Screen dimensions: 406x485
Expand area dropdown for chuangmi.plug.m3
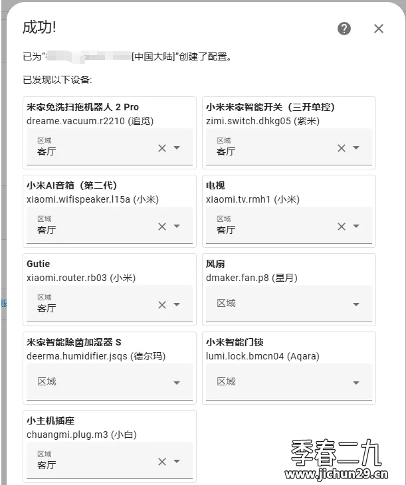177,462
